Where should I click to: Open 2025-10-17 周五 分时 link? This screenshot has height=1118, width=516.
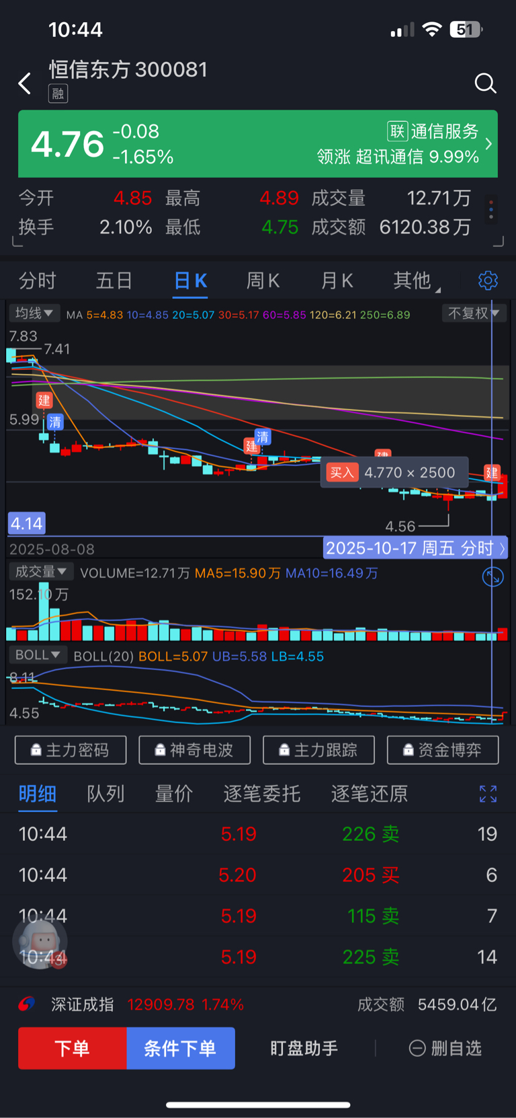415,548
